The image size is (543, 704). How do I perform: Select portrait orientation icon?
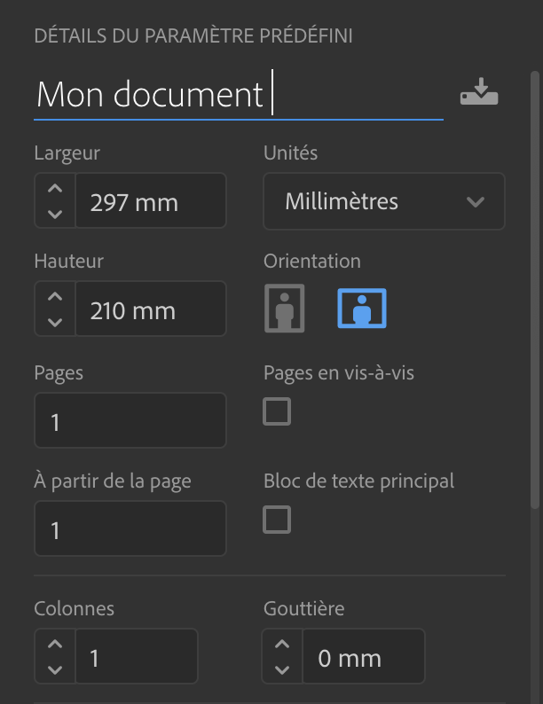[284, 308]
